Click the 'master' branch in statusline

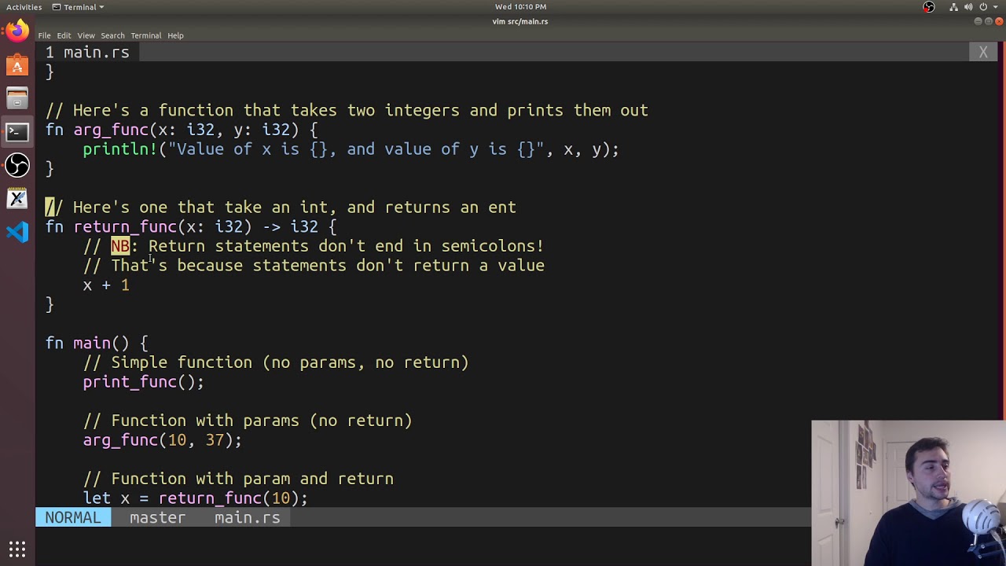(x=157, y=517)
